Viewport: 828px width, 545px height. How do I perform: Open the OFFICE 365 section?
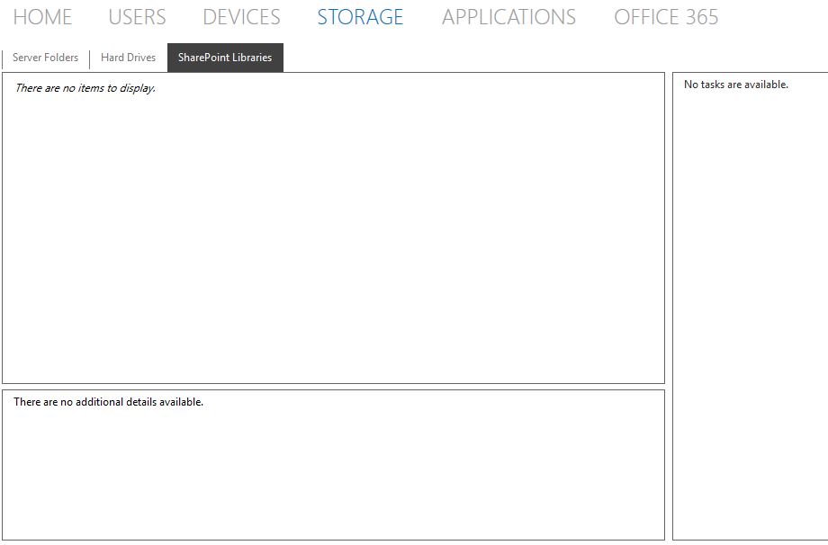tap(666, 17)
